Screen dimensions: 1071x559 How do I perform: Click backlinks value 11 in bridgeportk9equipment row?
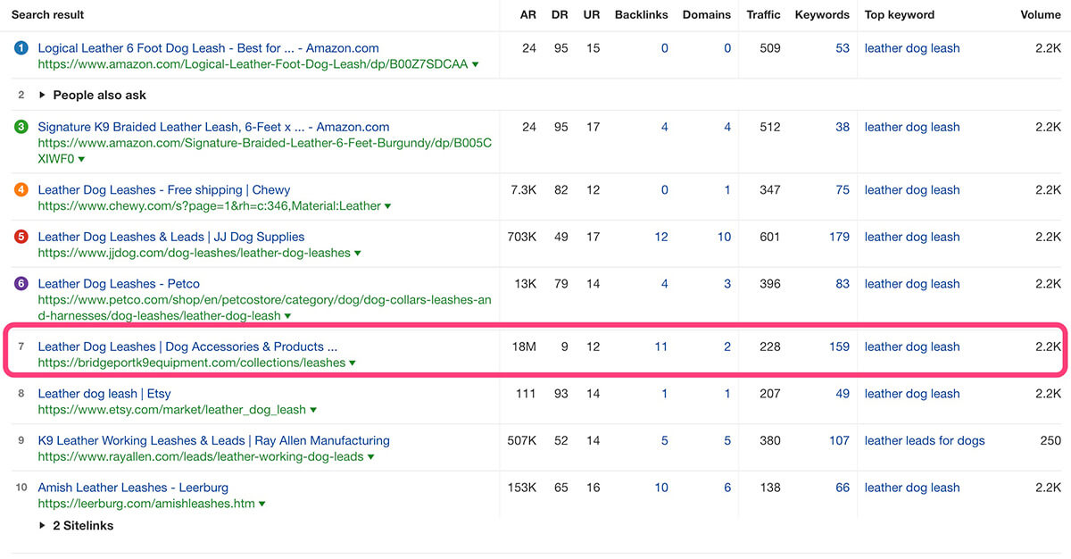[x=660, y=346]
